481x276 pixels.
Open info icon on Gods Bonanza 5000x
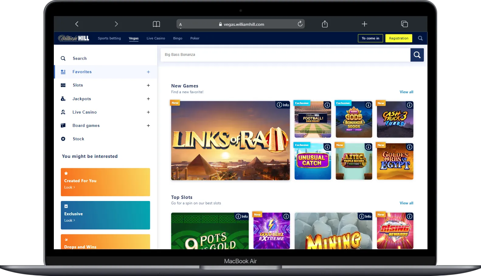tap(369, 105)
